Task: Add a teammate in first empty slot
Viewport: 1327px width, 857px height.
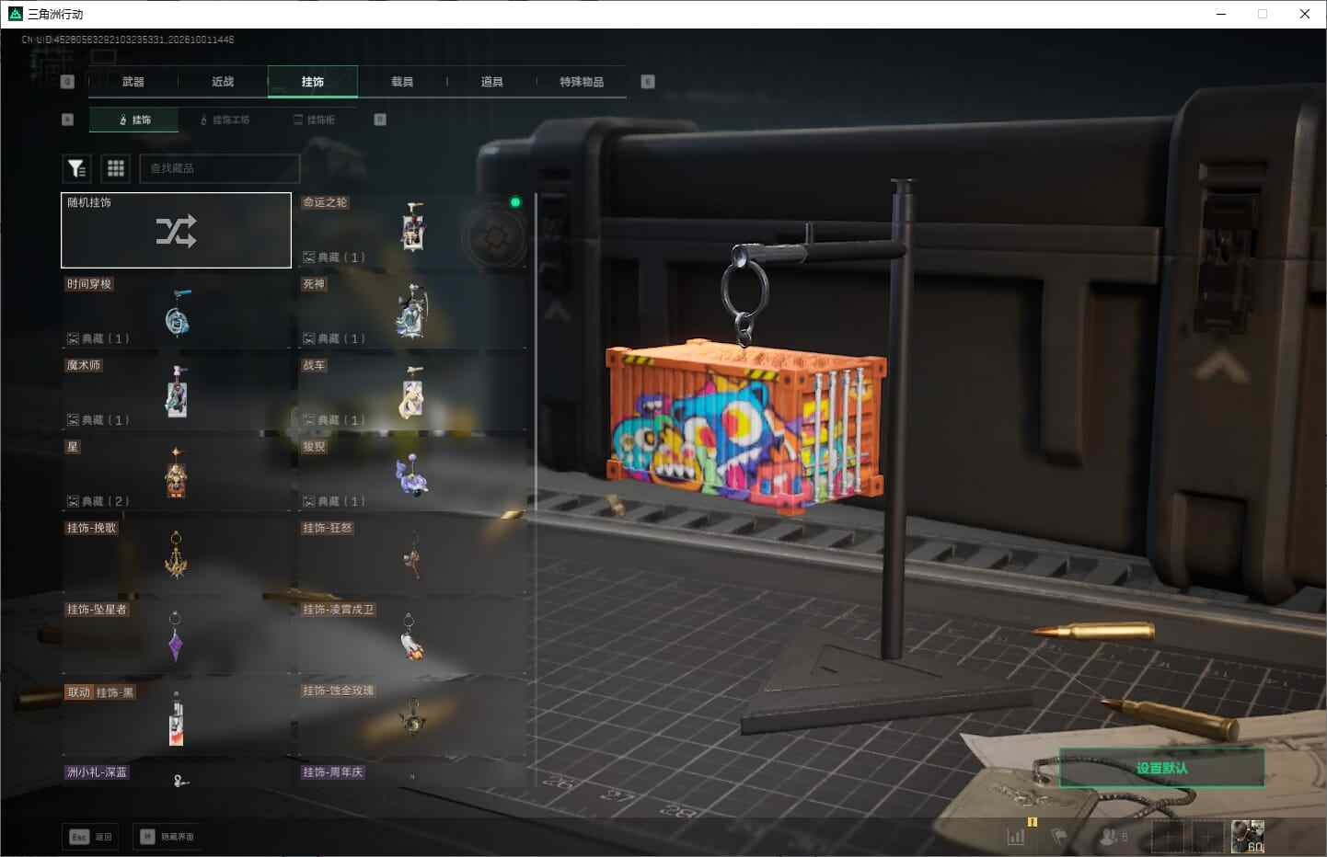Action: pyautogui.click(x=1169, y=837)
